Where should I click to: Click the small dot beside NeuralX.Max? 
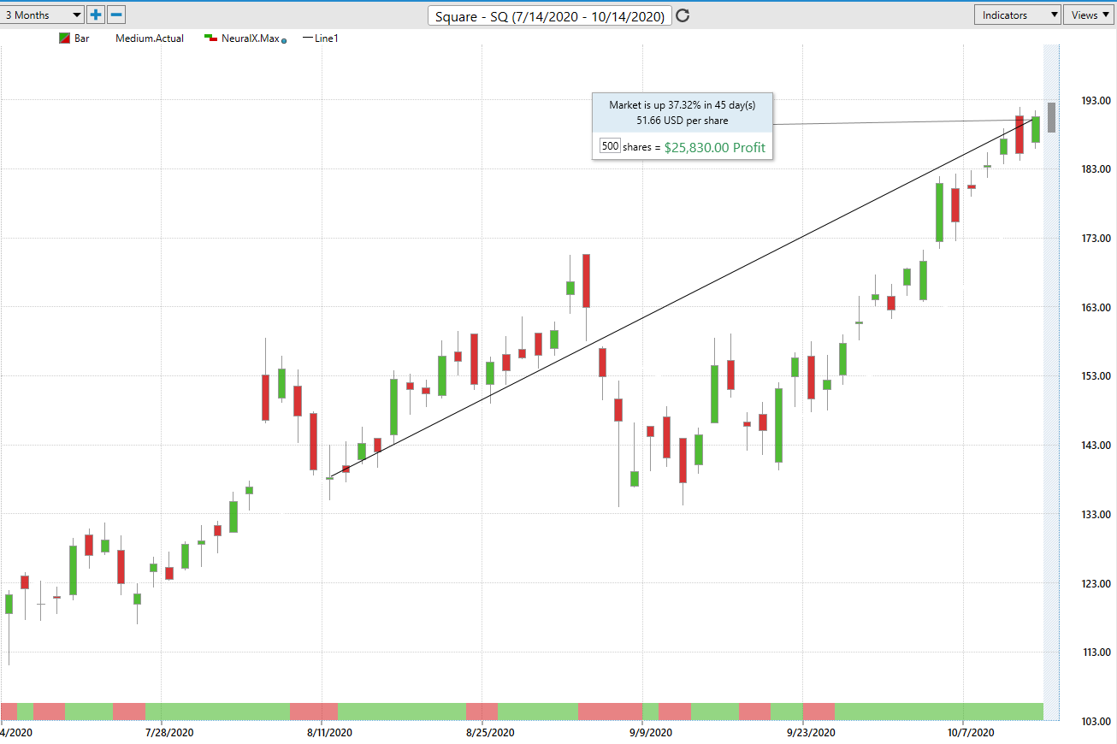[x=284, y=40]
